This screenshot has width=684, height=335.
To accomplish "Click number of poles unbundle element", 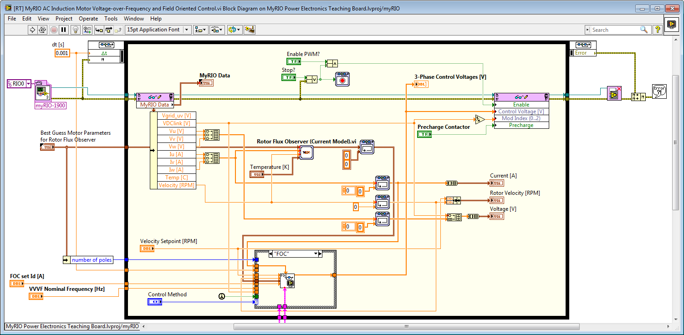I will pyautogui.click(x=92, y=260).
